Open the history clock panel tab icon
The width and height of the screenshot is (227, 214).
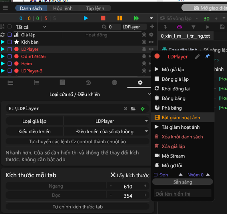tap(88, 83)
